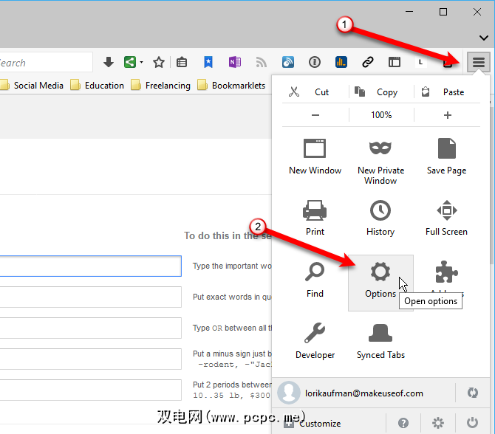The height and width of the screenshot is (434, 495).
Task: Click the Sync now circular arrows icon
Action: [473, 393]
